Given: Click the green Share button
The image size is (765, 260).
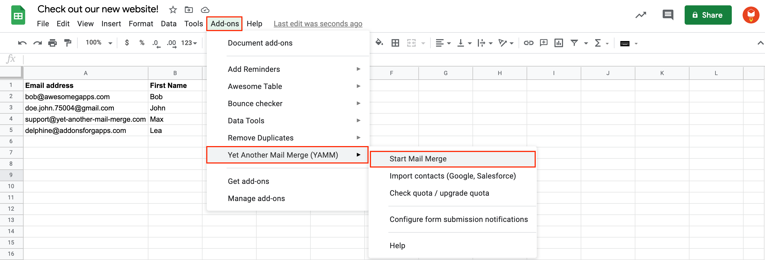Looking at the screenshot, I should tap(708, 15).
